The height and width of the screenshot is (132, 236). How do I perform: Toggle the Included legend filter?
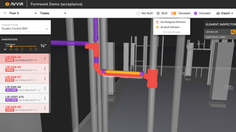point(202,13)
